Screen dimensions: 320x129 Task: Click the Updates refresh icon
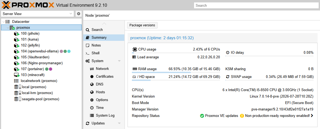[x=88, y=123]
